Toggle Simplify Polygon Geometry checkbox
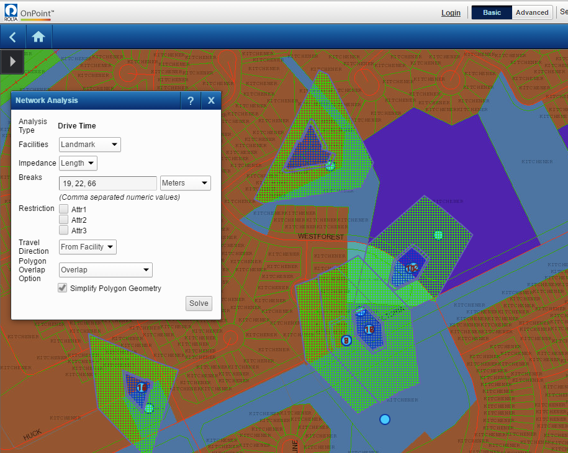 click(63, 288)
